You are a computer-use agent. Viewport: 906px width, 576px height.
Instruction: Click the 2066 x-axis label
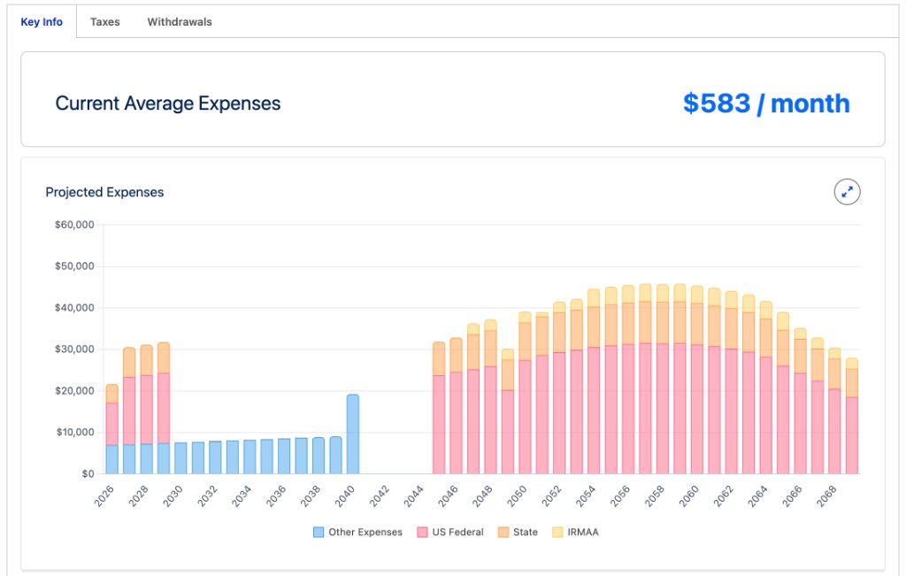point(792,496)
